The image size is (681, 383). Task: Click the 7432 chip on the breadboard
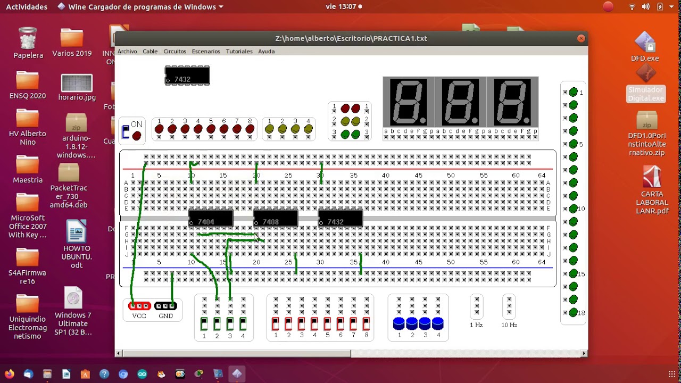click(340, 219)
